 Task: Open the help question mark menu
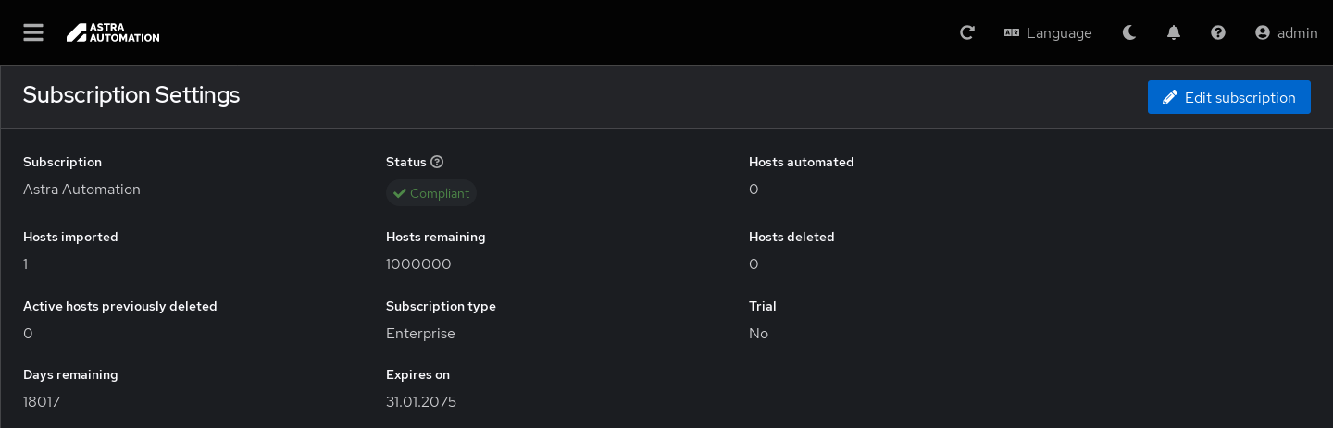click(1218, 32)
